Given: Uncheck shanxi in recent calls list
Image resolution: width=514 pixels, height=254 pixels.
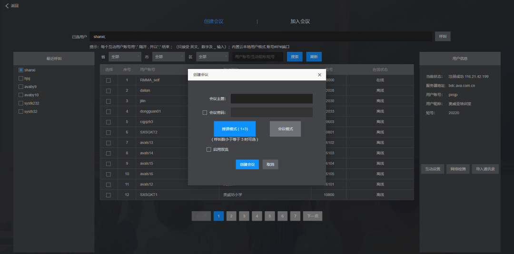Looking at the screenshot, I should [x=21, y=70].
